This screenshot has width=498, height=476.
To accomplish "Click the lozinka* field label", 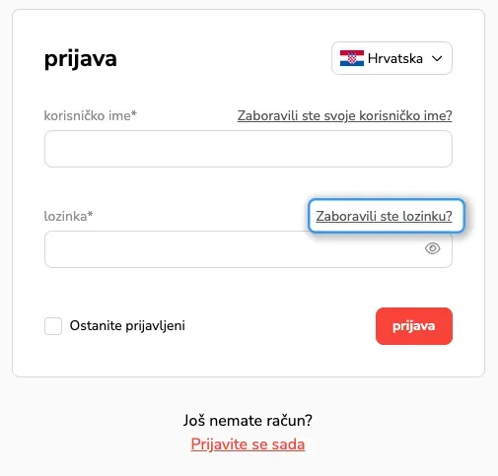I will [69, 216].
